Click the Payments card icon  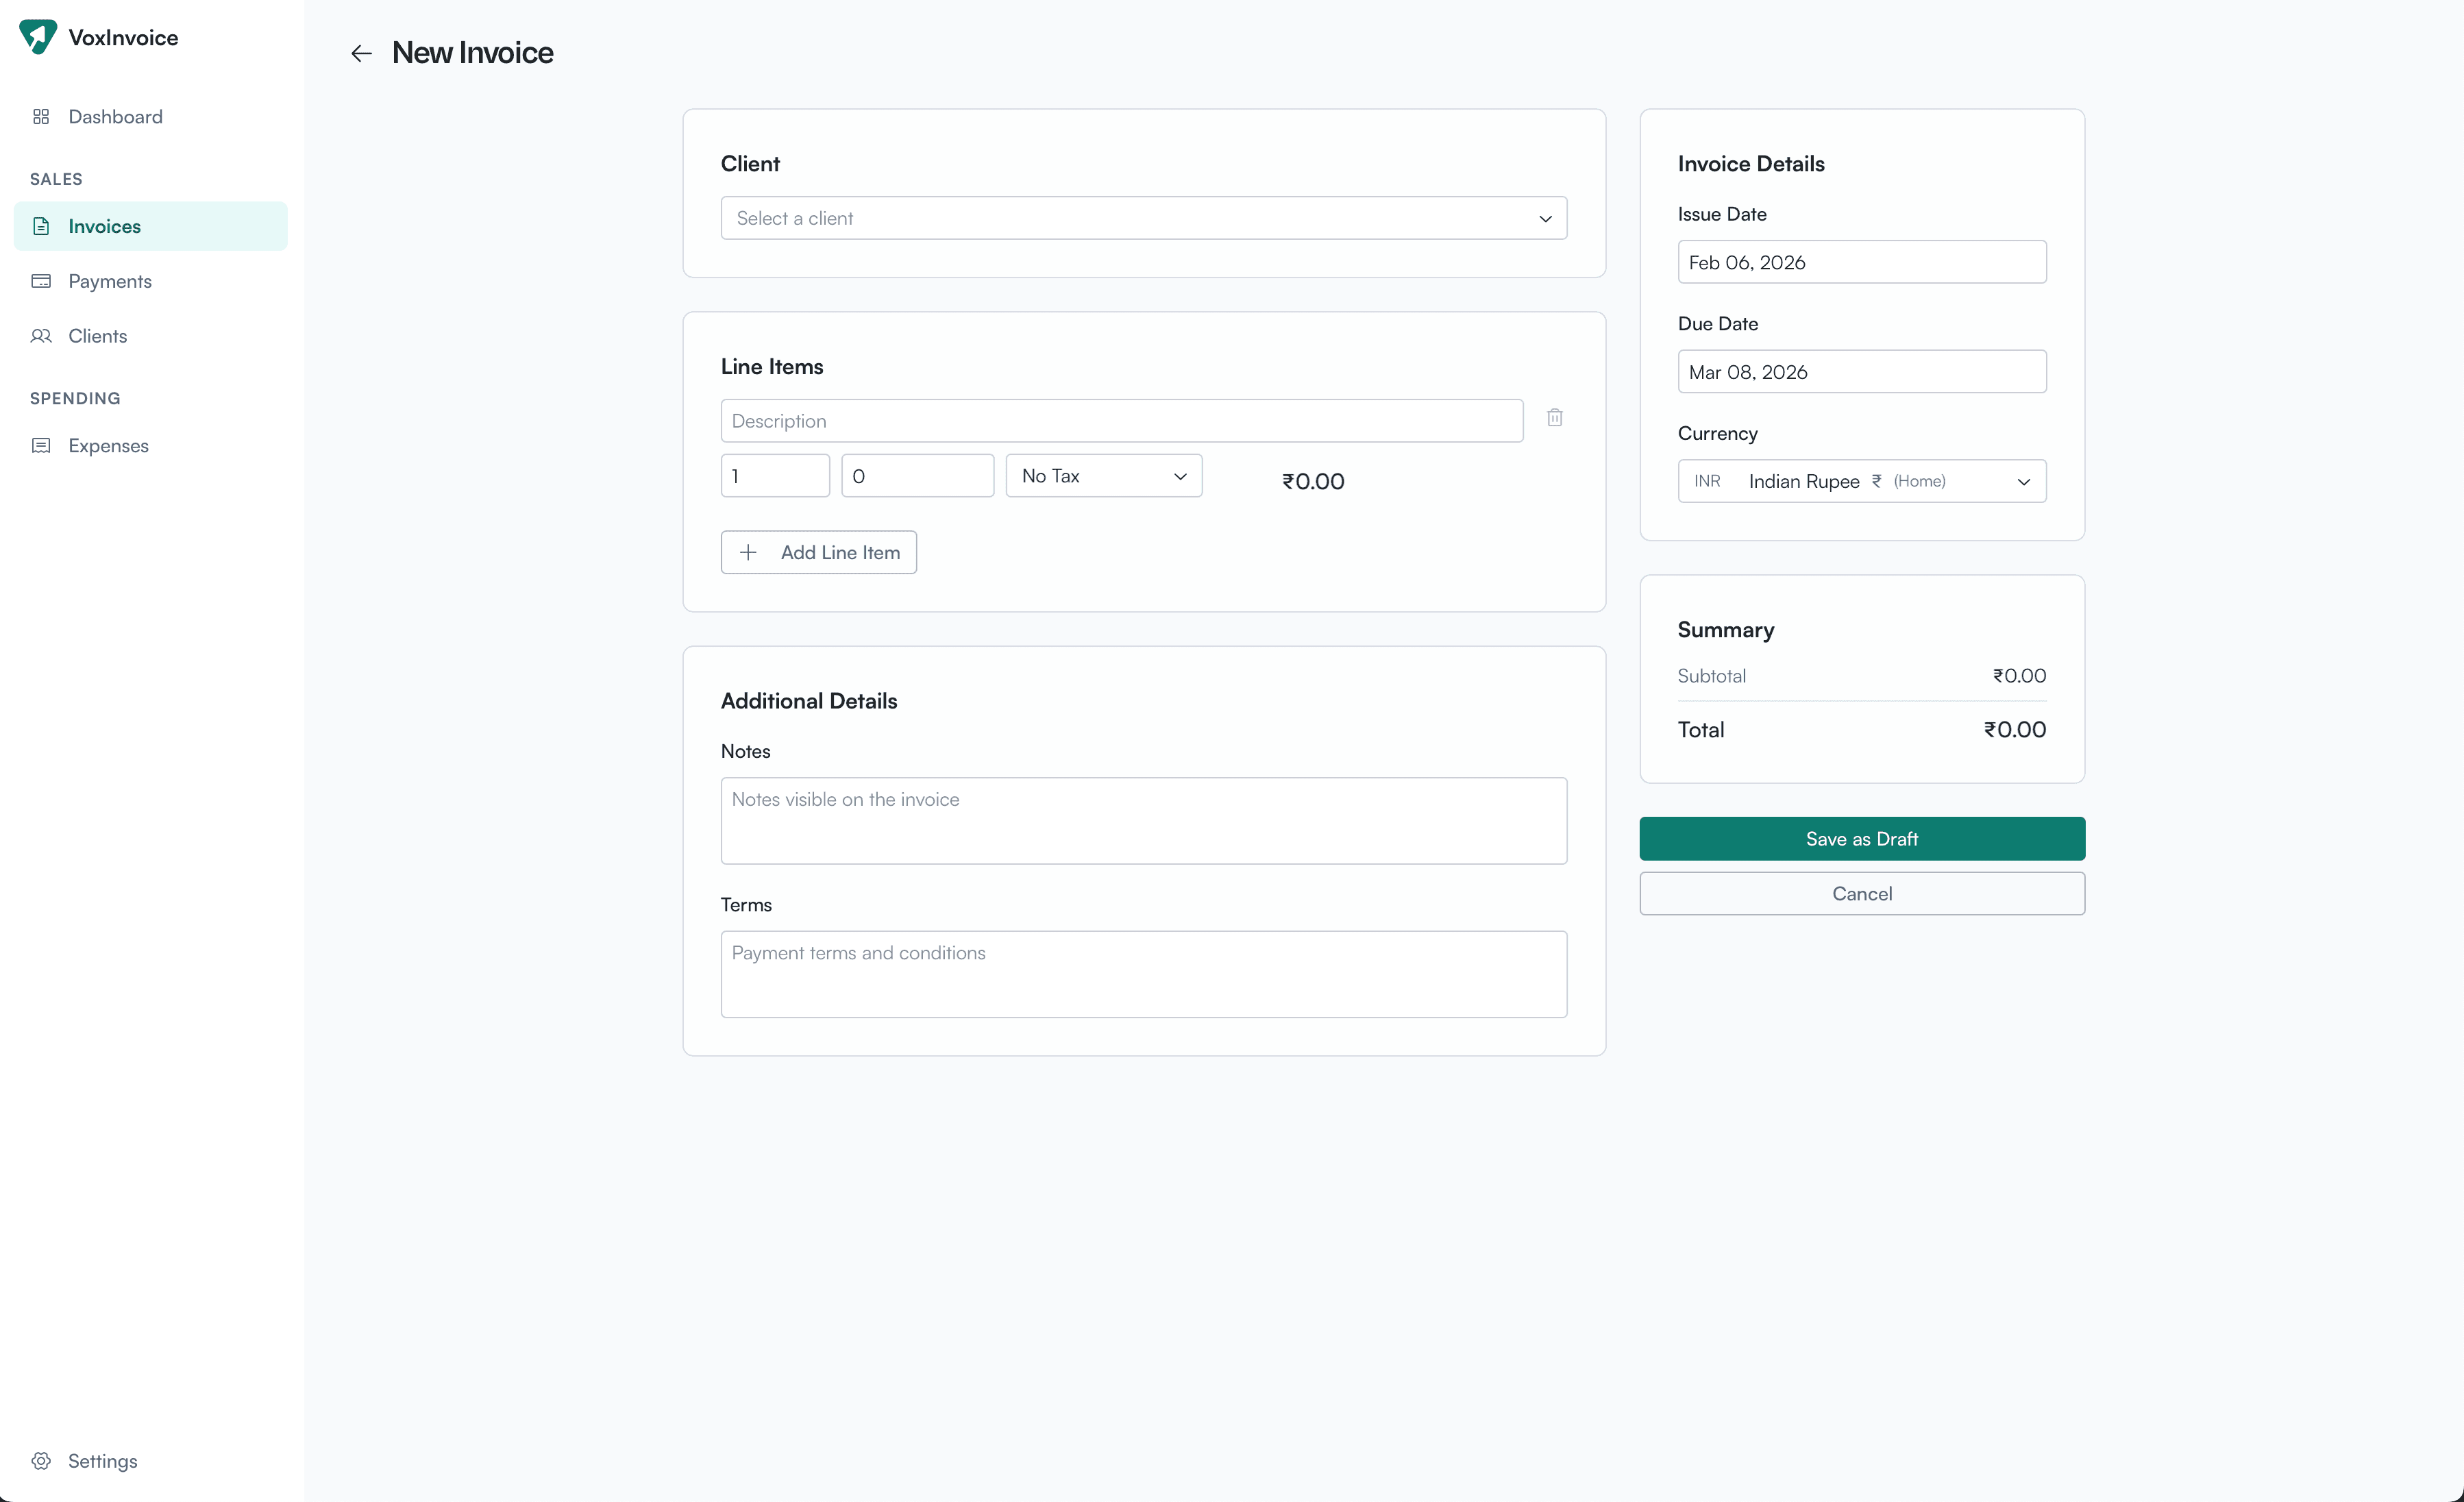(41, 281)
